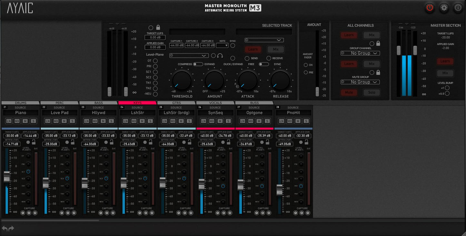Viewport: 466px width, 236px height.
Task: Select the DRUMS group tab
Action: (20, 102)
